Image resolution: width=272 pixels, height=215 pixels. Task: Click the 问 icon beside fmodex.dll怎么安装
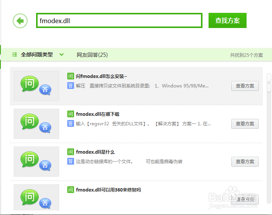tap(71, 76)
